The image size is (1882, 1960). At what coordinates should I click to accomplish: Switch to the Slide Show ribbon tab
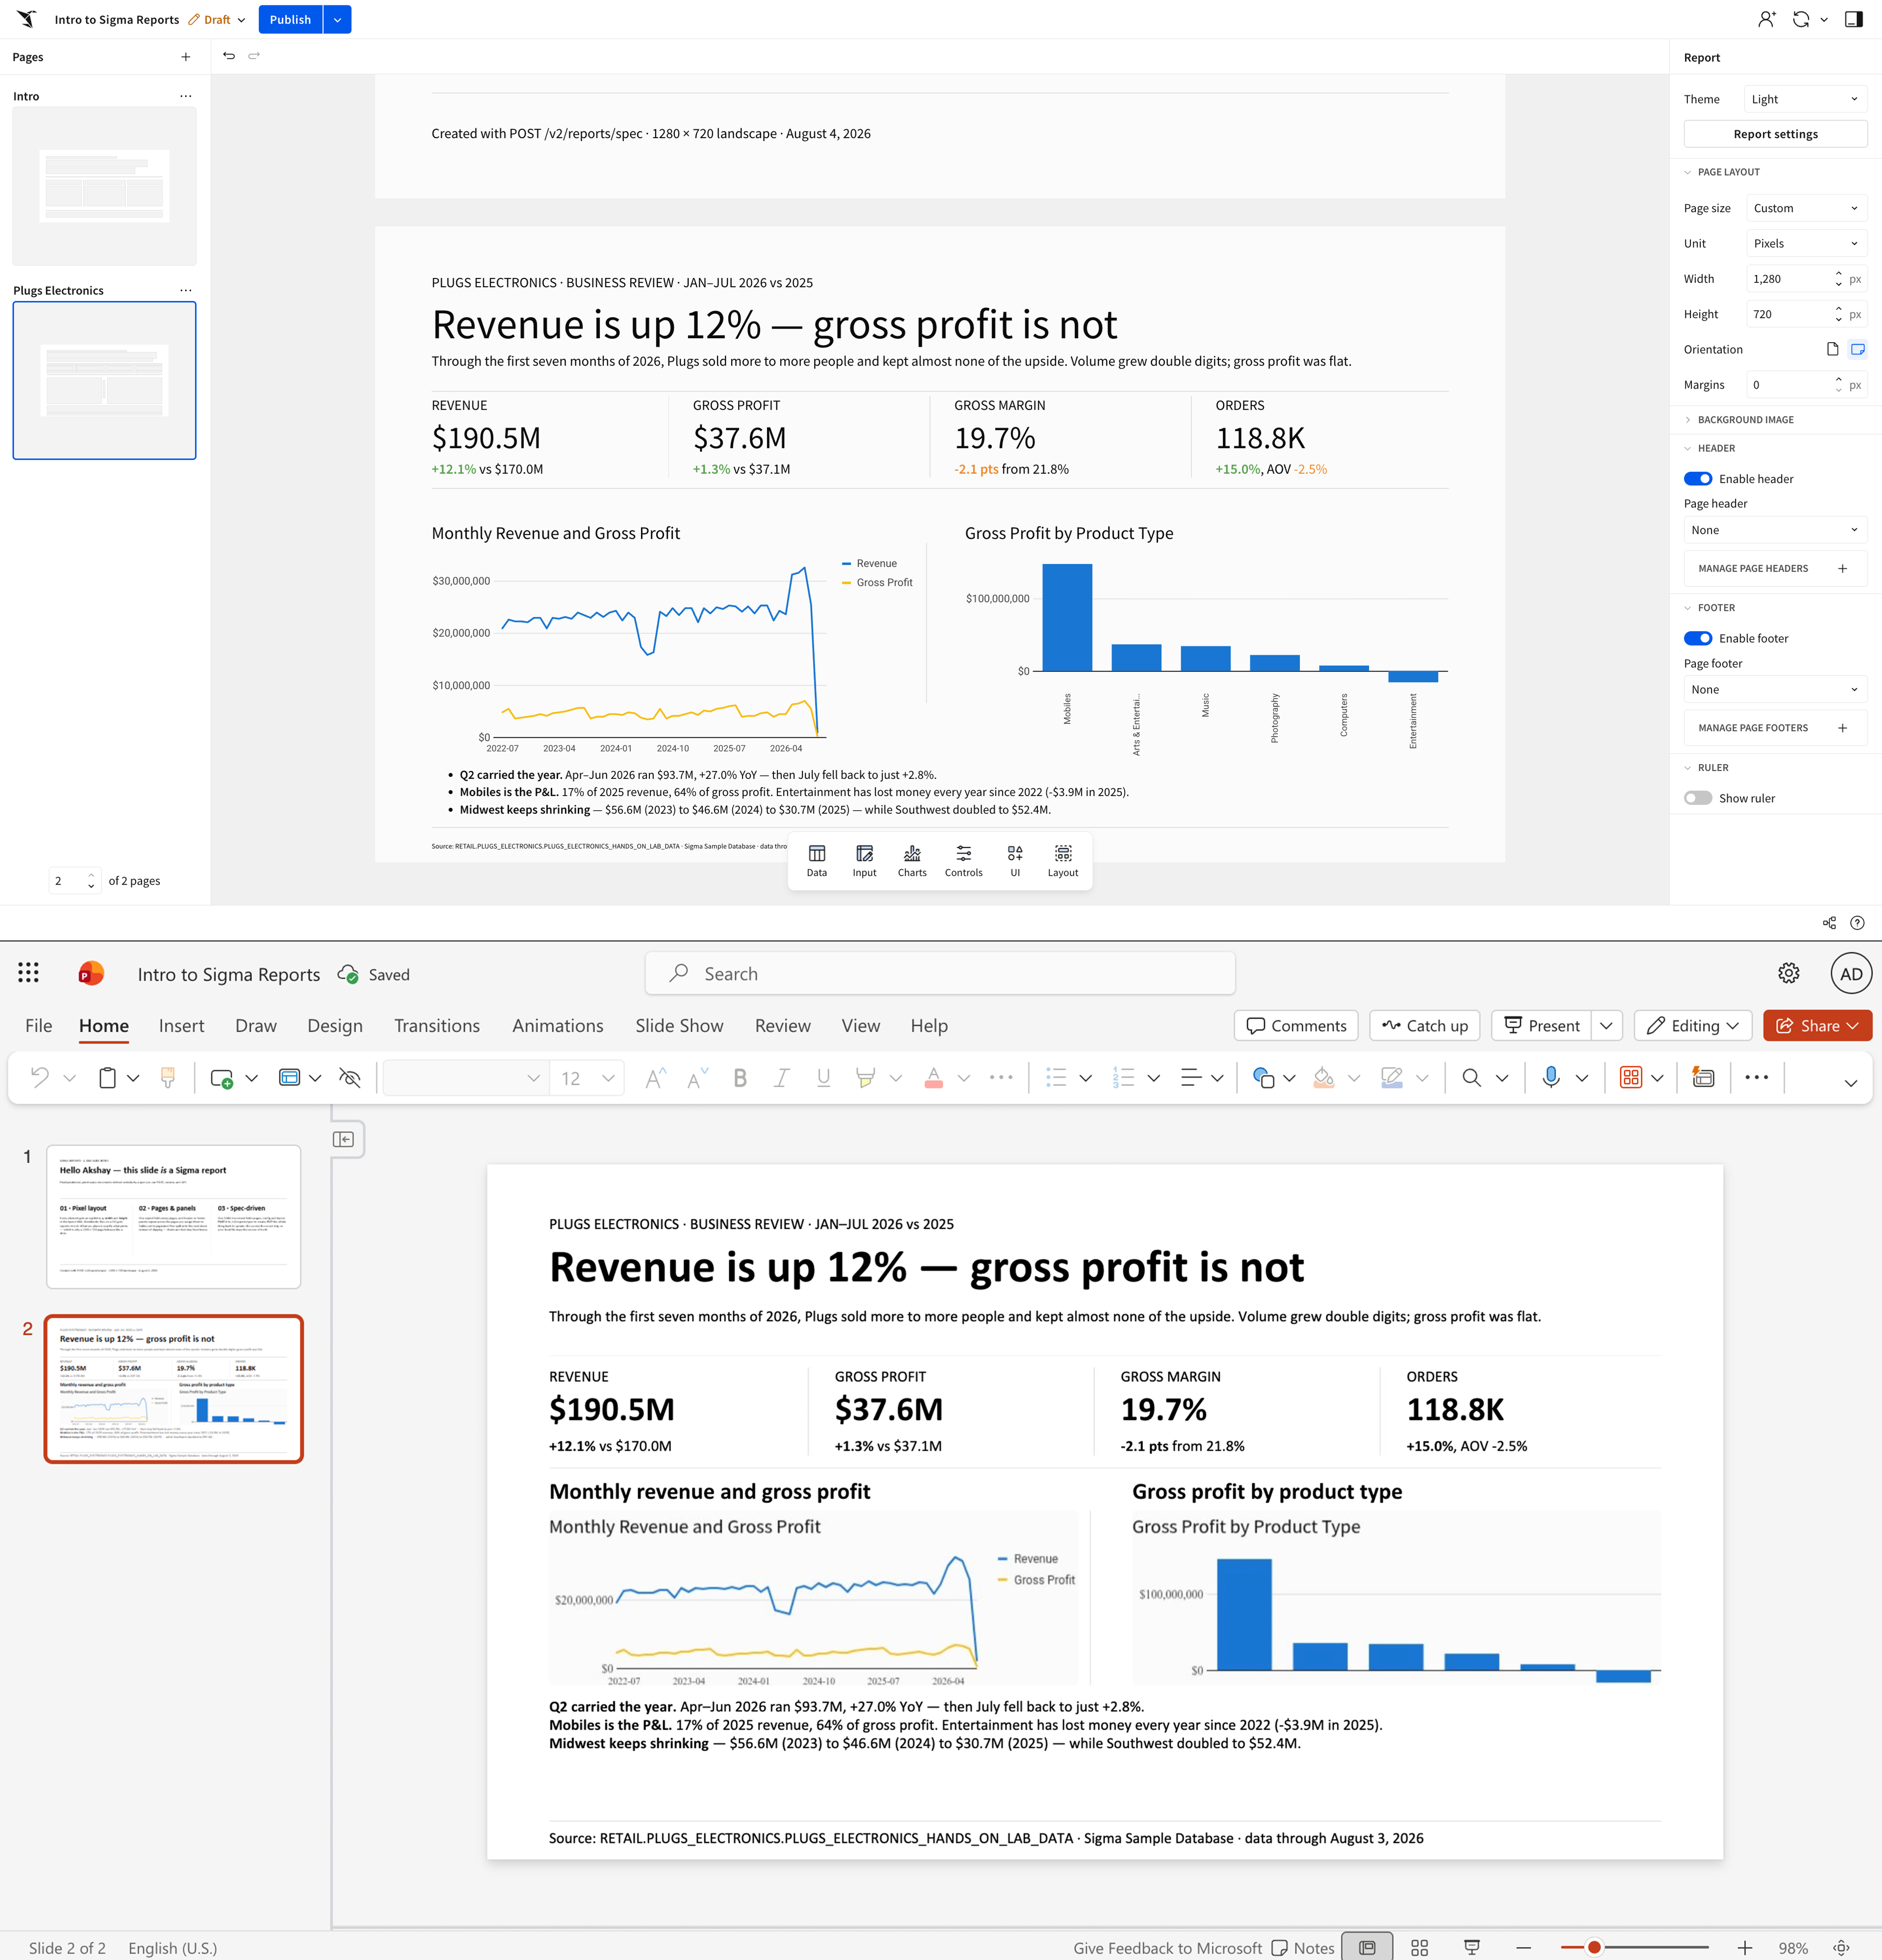tap(679, 1025)
